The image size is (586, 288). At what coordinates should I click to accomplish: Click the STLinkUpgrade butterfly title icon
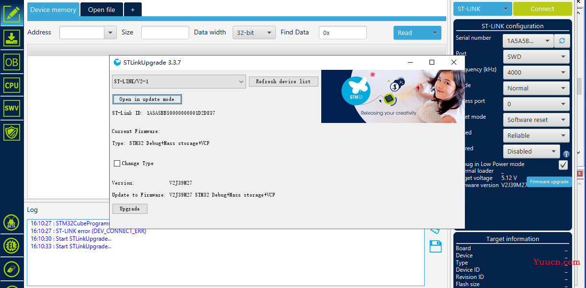point(117,62)
